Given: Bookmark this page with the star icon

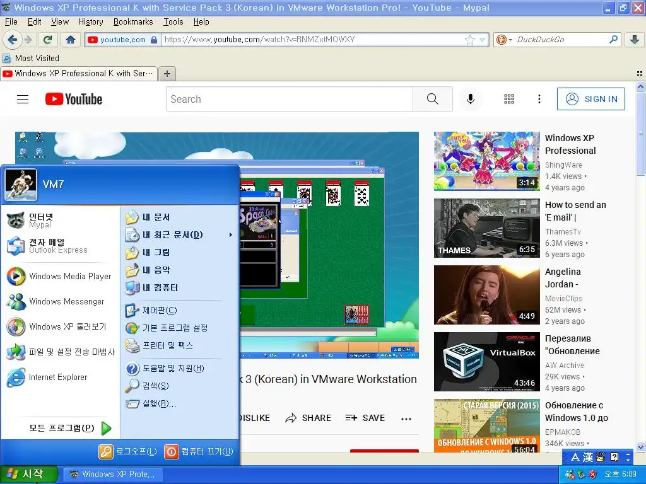Looking at the screenshot, I should click(469, 40).
